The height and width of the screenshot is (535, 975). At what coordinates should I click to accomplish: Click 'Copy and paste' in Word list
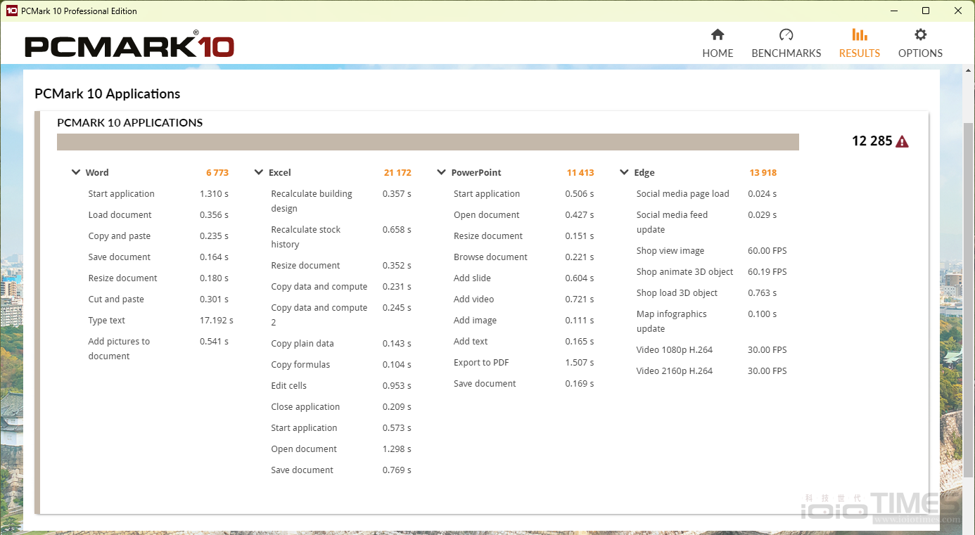120,236
